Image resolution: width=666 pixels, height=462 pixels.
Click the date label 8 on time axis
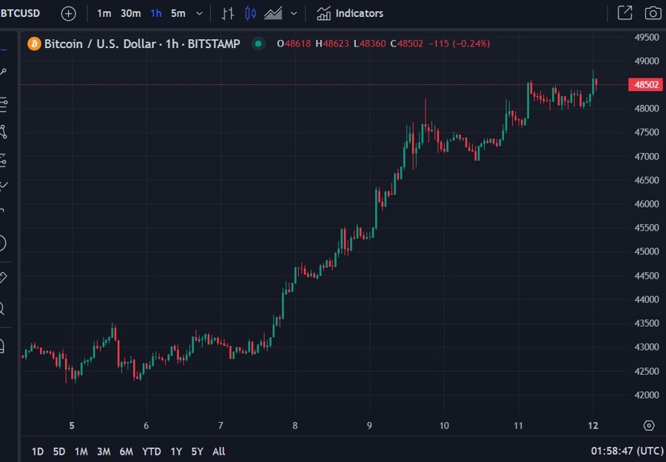pos(295,426)
